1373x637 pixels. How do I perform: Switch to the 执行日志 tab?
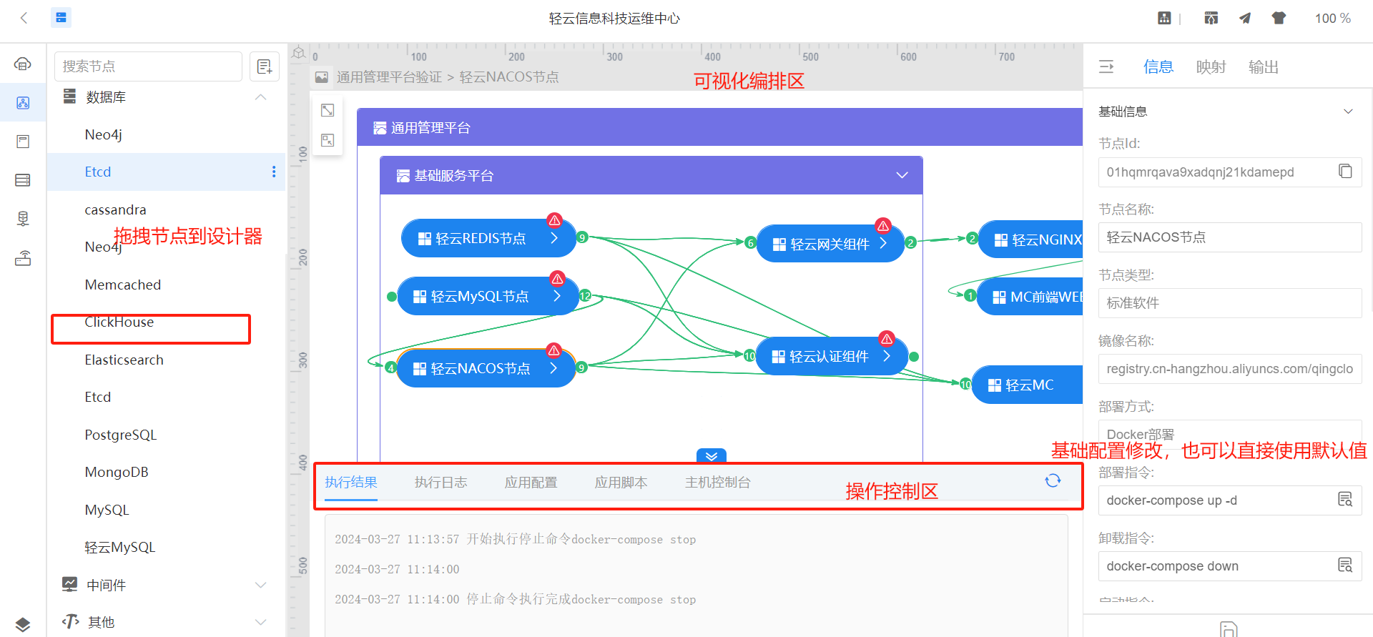click(441, 483)
